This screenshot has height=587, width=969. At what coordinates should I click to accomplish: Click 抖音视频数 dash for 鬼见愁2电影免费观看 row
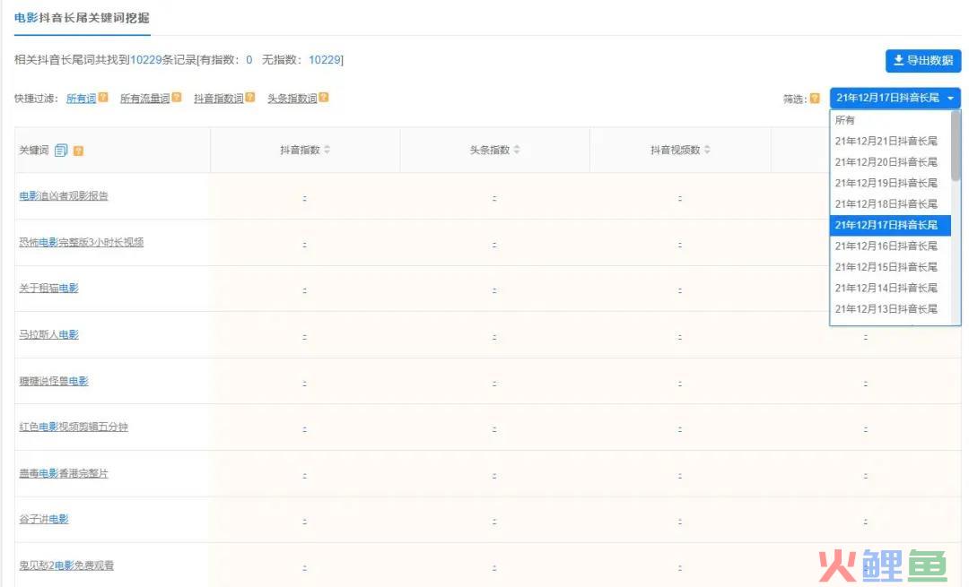pos(680,568)
